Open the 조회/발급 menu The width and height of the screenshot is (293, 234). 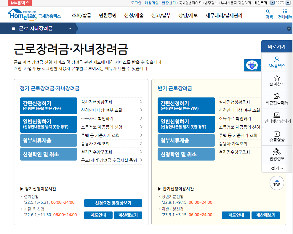click(80, 16)
